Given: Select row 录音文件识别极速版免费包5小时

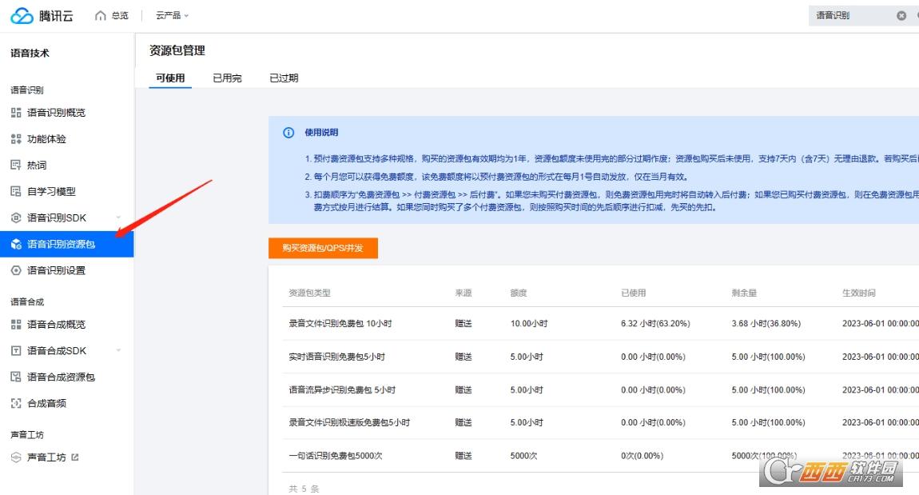Looking at the screenshot, I should click(600, 422).
